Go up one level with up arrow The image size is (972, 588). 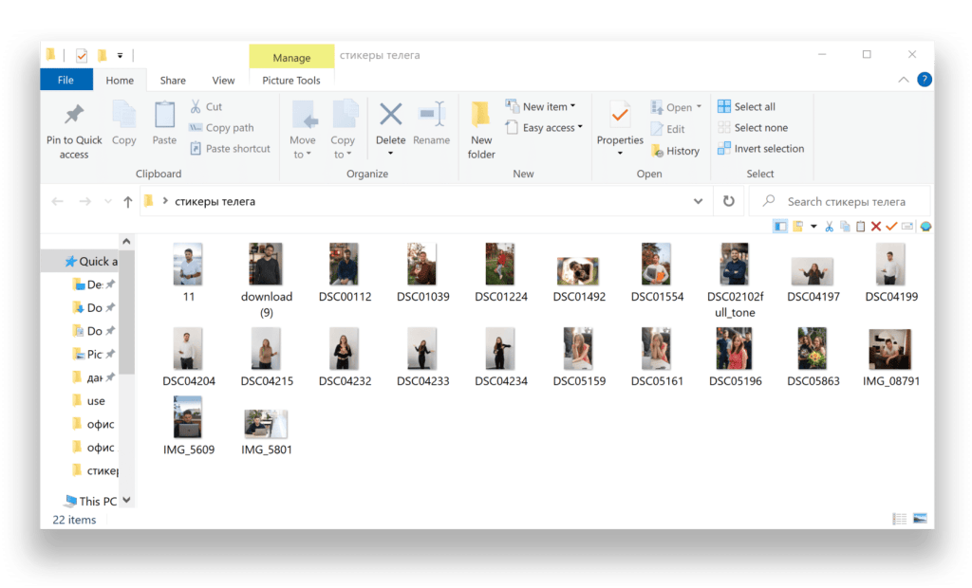click(128, 202)
